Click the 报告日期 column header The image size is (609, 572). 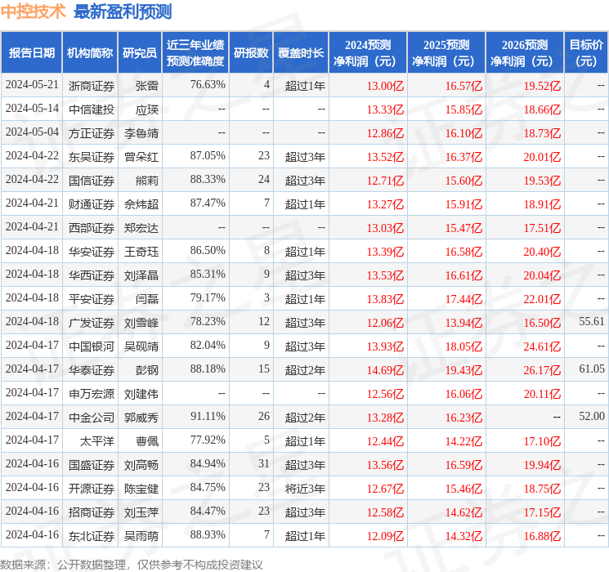coord(31,53)
